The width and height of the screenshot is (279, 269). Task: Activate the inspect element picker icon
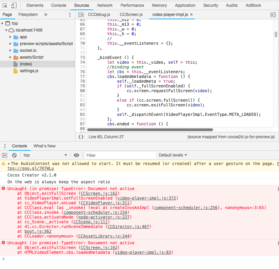(x=5, y=5)
